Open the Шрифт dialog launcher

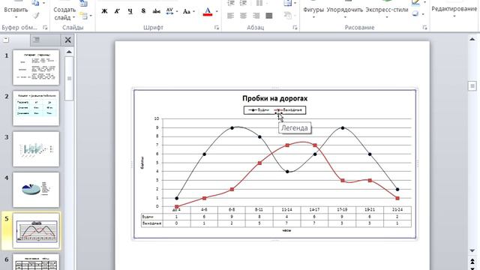[217, 28]
